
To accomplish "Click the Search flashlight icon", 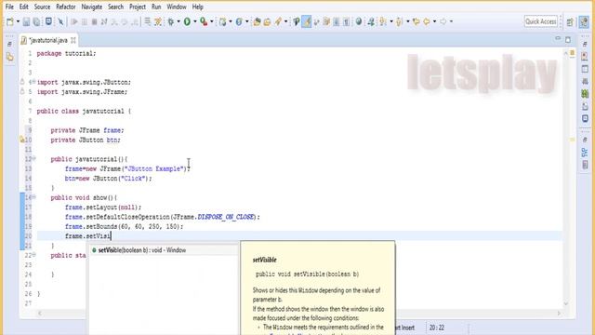I will (x=278, y=21).
